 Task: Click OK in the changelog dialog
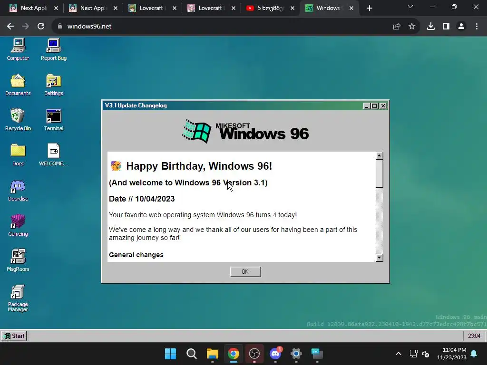coord(245,271)
